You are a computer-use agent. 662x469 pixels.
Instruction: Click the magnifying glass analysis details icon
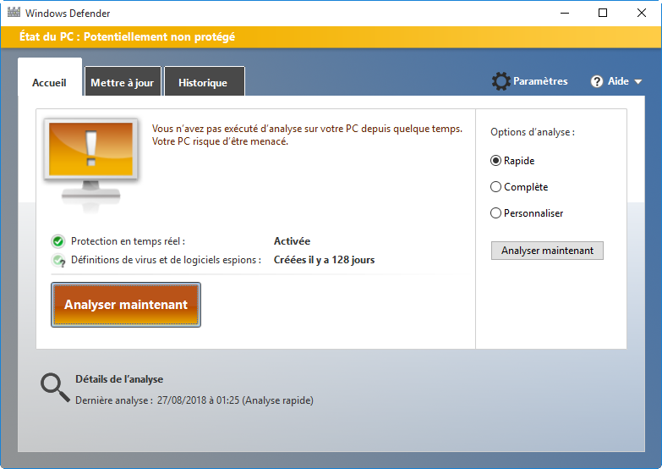click(55, 388)
